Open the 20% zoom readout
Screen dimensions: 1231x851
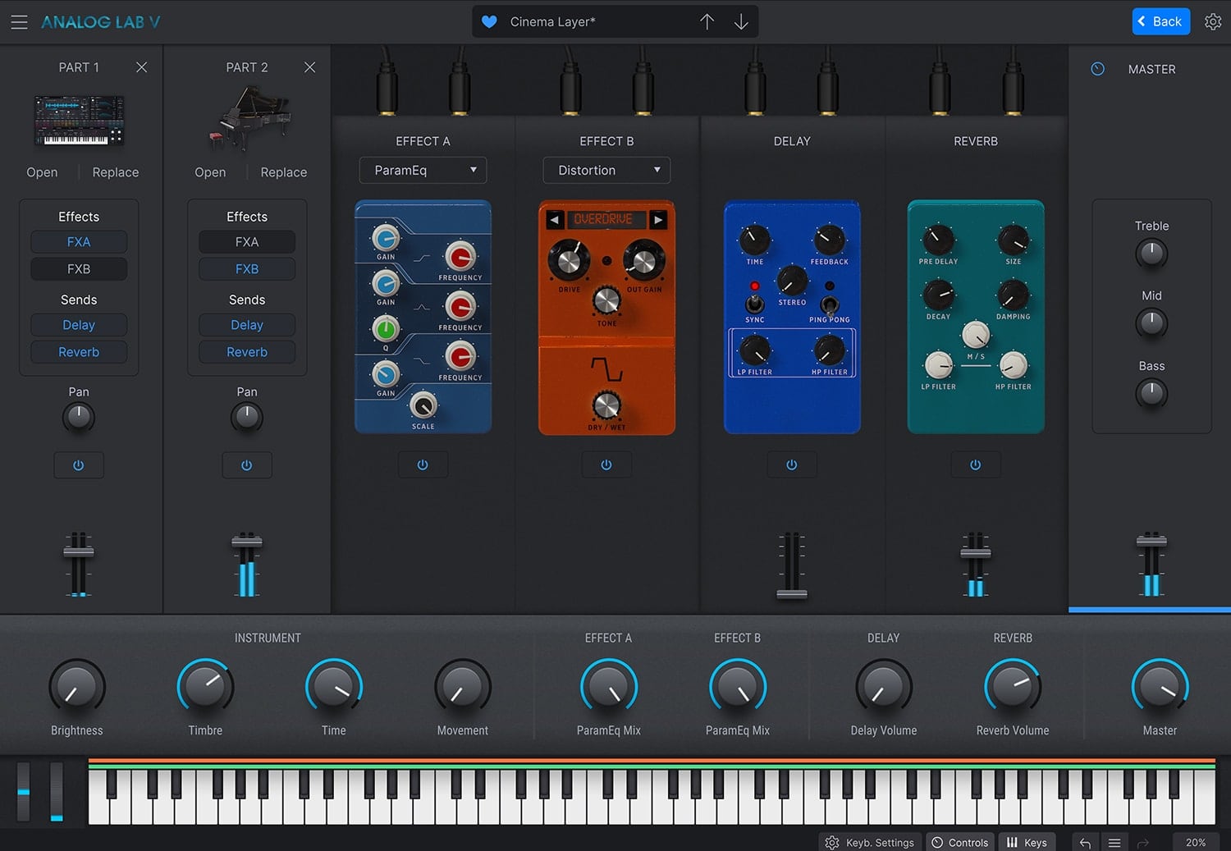point(1196,843)
